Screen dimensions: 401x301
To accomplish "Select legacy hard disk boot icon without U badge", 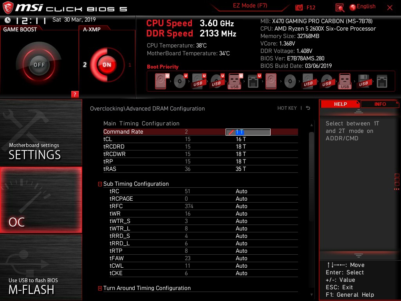I will pyautogui.click(x=271, y=81).
